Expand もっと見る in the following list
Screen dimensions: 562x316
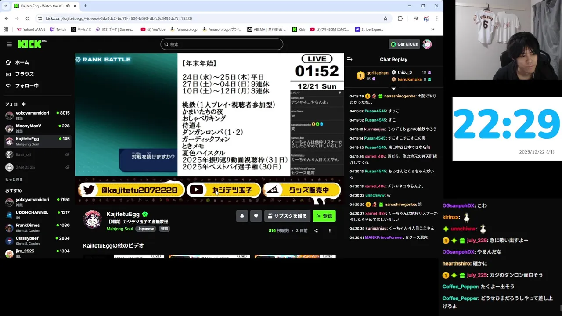click(14, 180)
